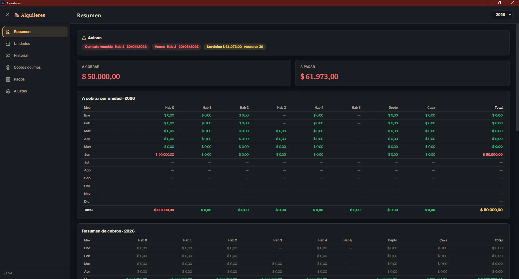The width and height of the screenshot is (519, 279).
Task: Click the Historial people icon
Action: [8, 56]
